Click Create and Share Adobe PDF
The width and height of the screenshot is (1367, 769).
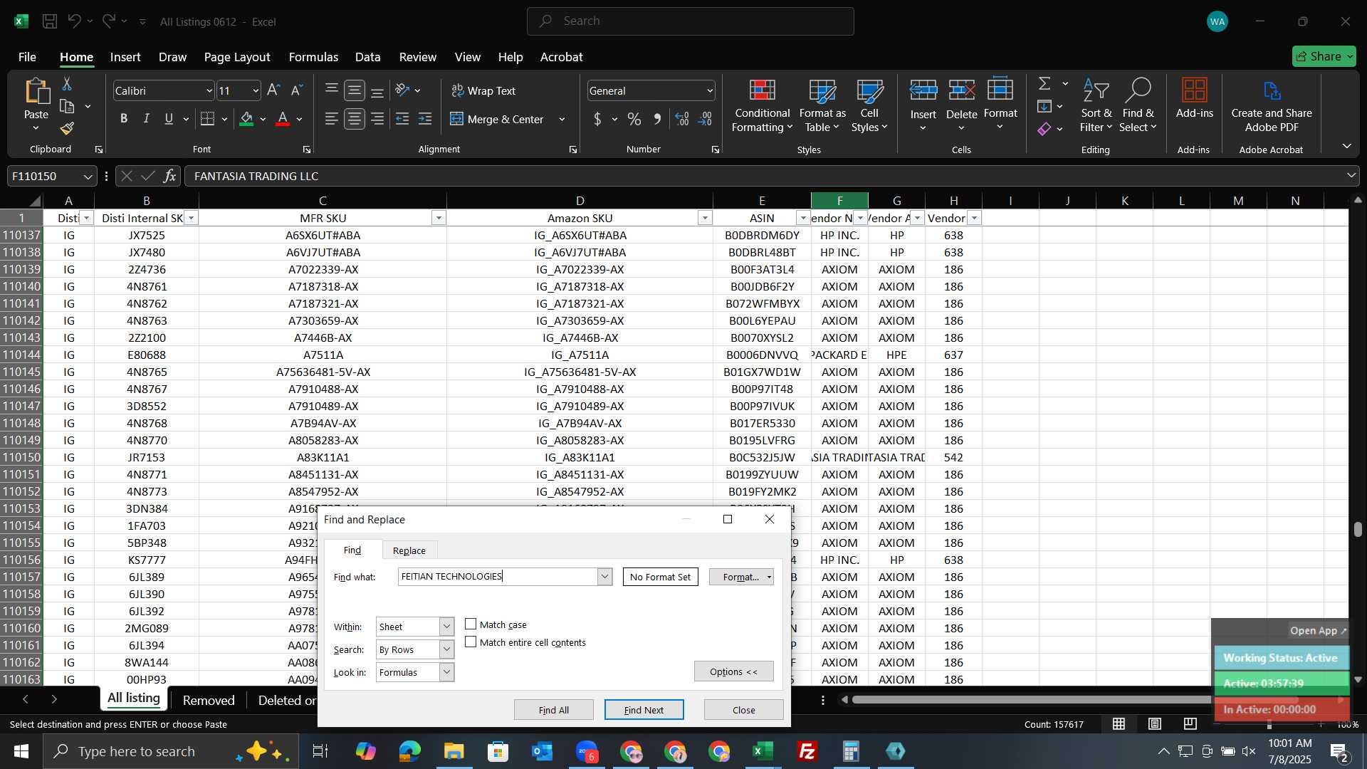(x=1271, y=106)
